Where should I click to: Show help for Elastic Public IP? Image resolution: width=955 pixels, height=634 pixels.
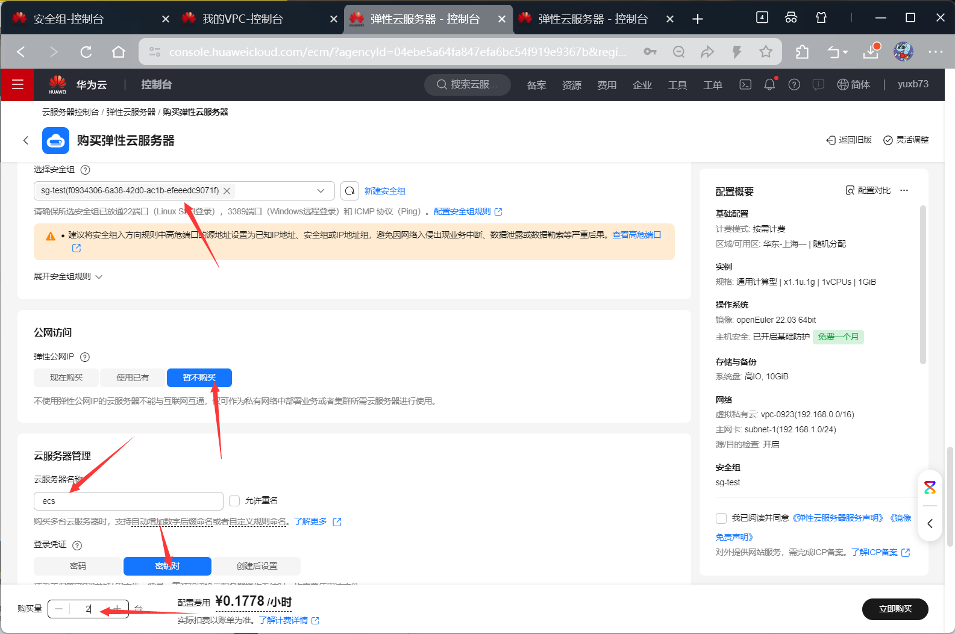[x=85, y=357]
